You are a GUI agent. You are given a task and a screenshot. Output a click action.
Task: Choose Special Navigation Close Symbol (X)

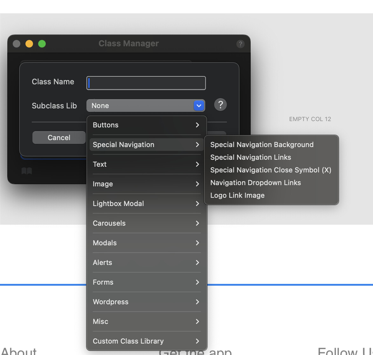coord(271,170)
